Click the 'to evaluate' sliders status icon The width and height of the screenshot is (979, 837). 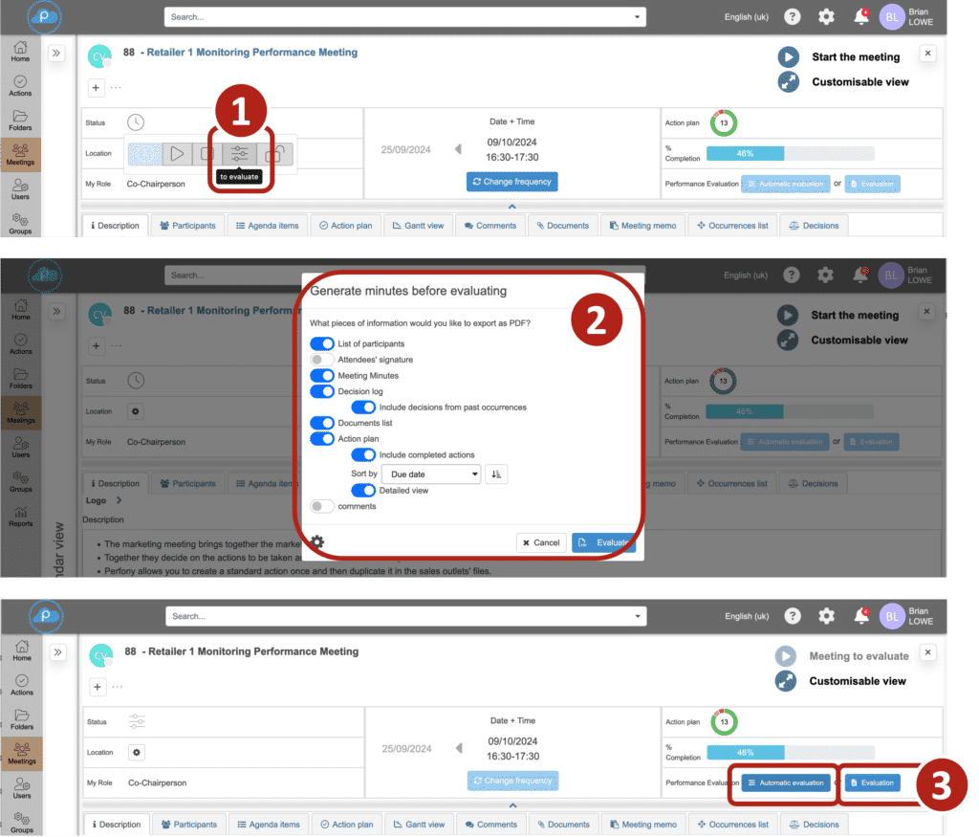pos(239,153)
